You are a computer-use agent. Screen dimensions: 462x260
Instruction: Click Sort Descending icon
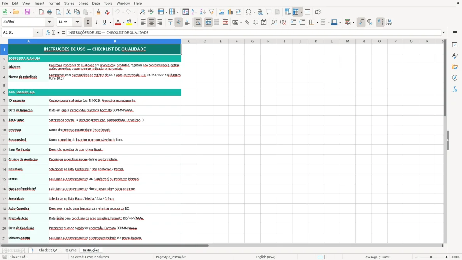coord(203,12)
